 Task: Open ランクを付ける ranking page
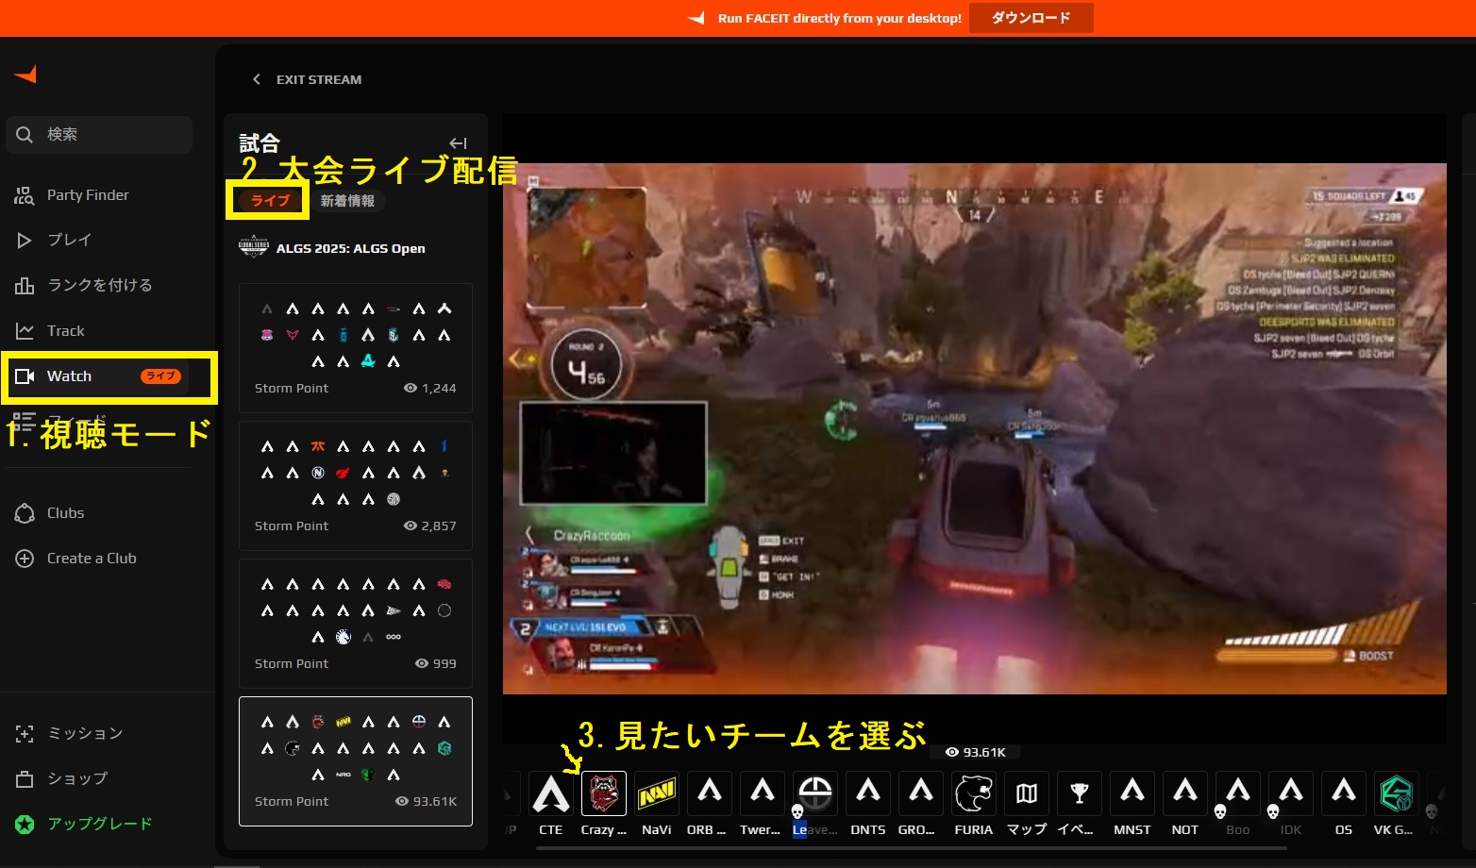98,285
